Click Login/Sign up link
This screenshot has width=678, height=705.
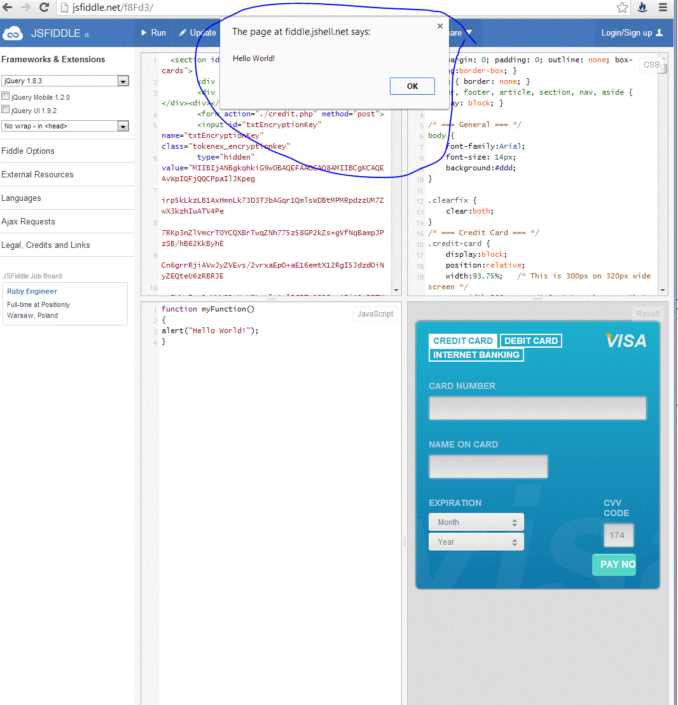tap(626, 33)
